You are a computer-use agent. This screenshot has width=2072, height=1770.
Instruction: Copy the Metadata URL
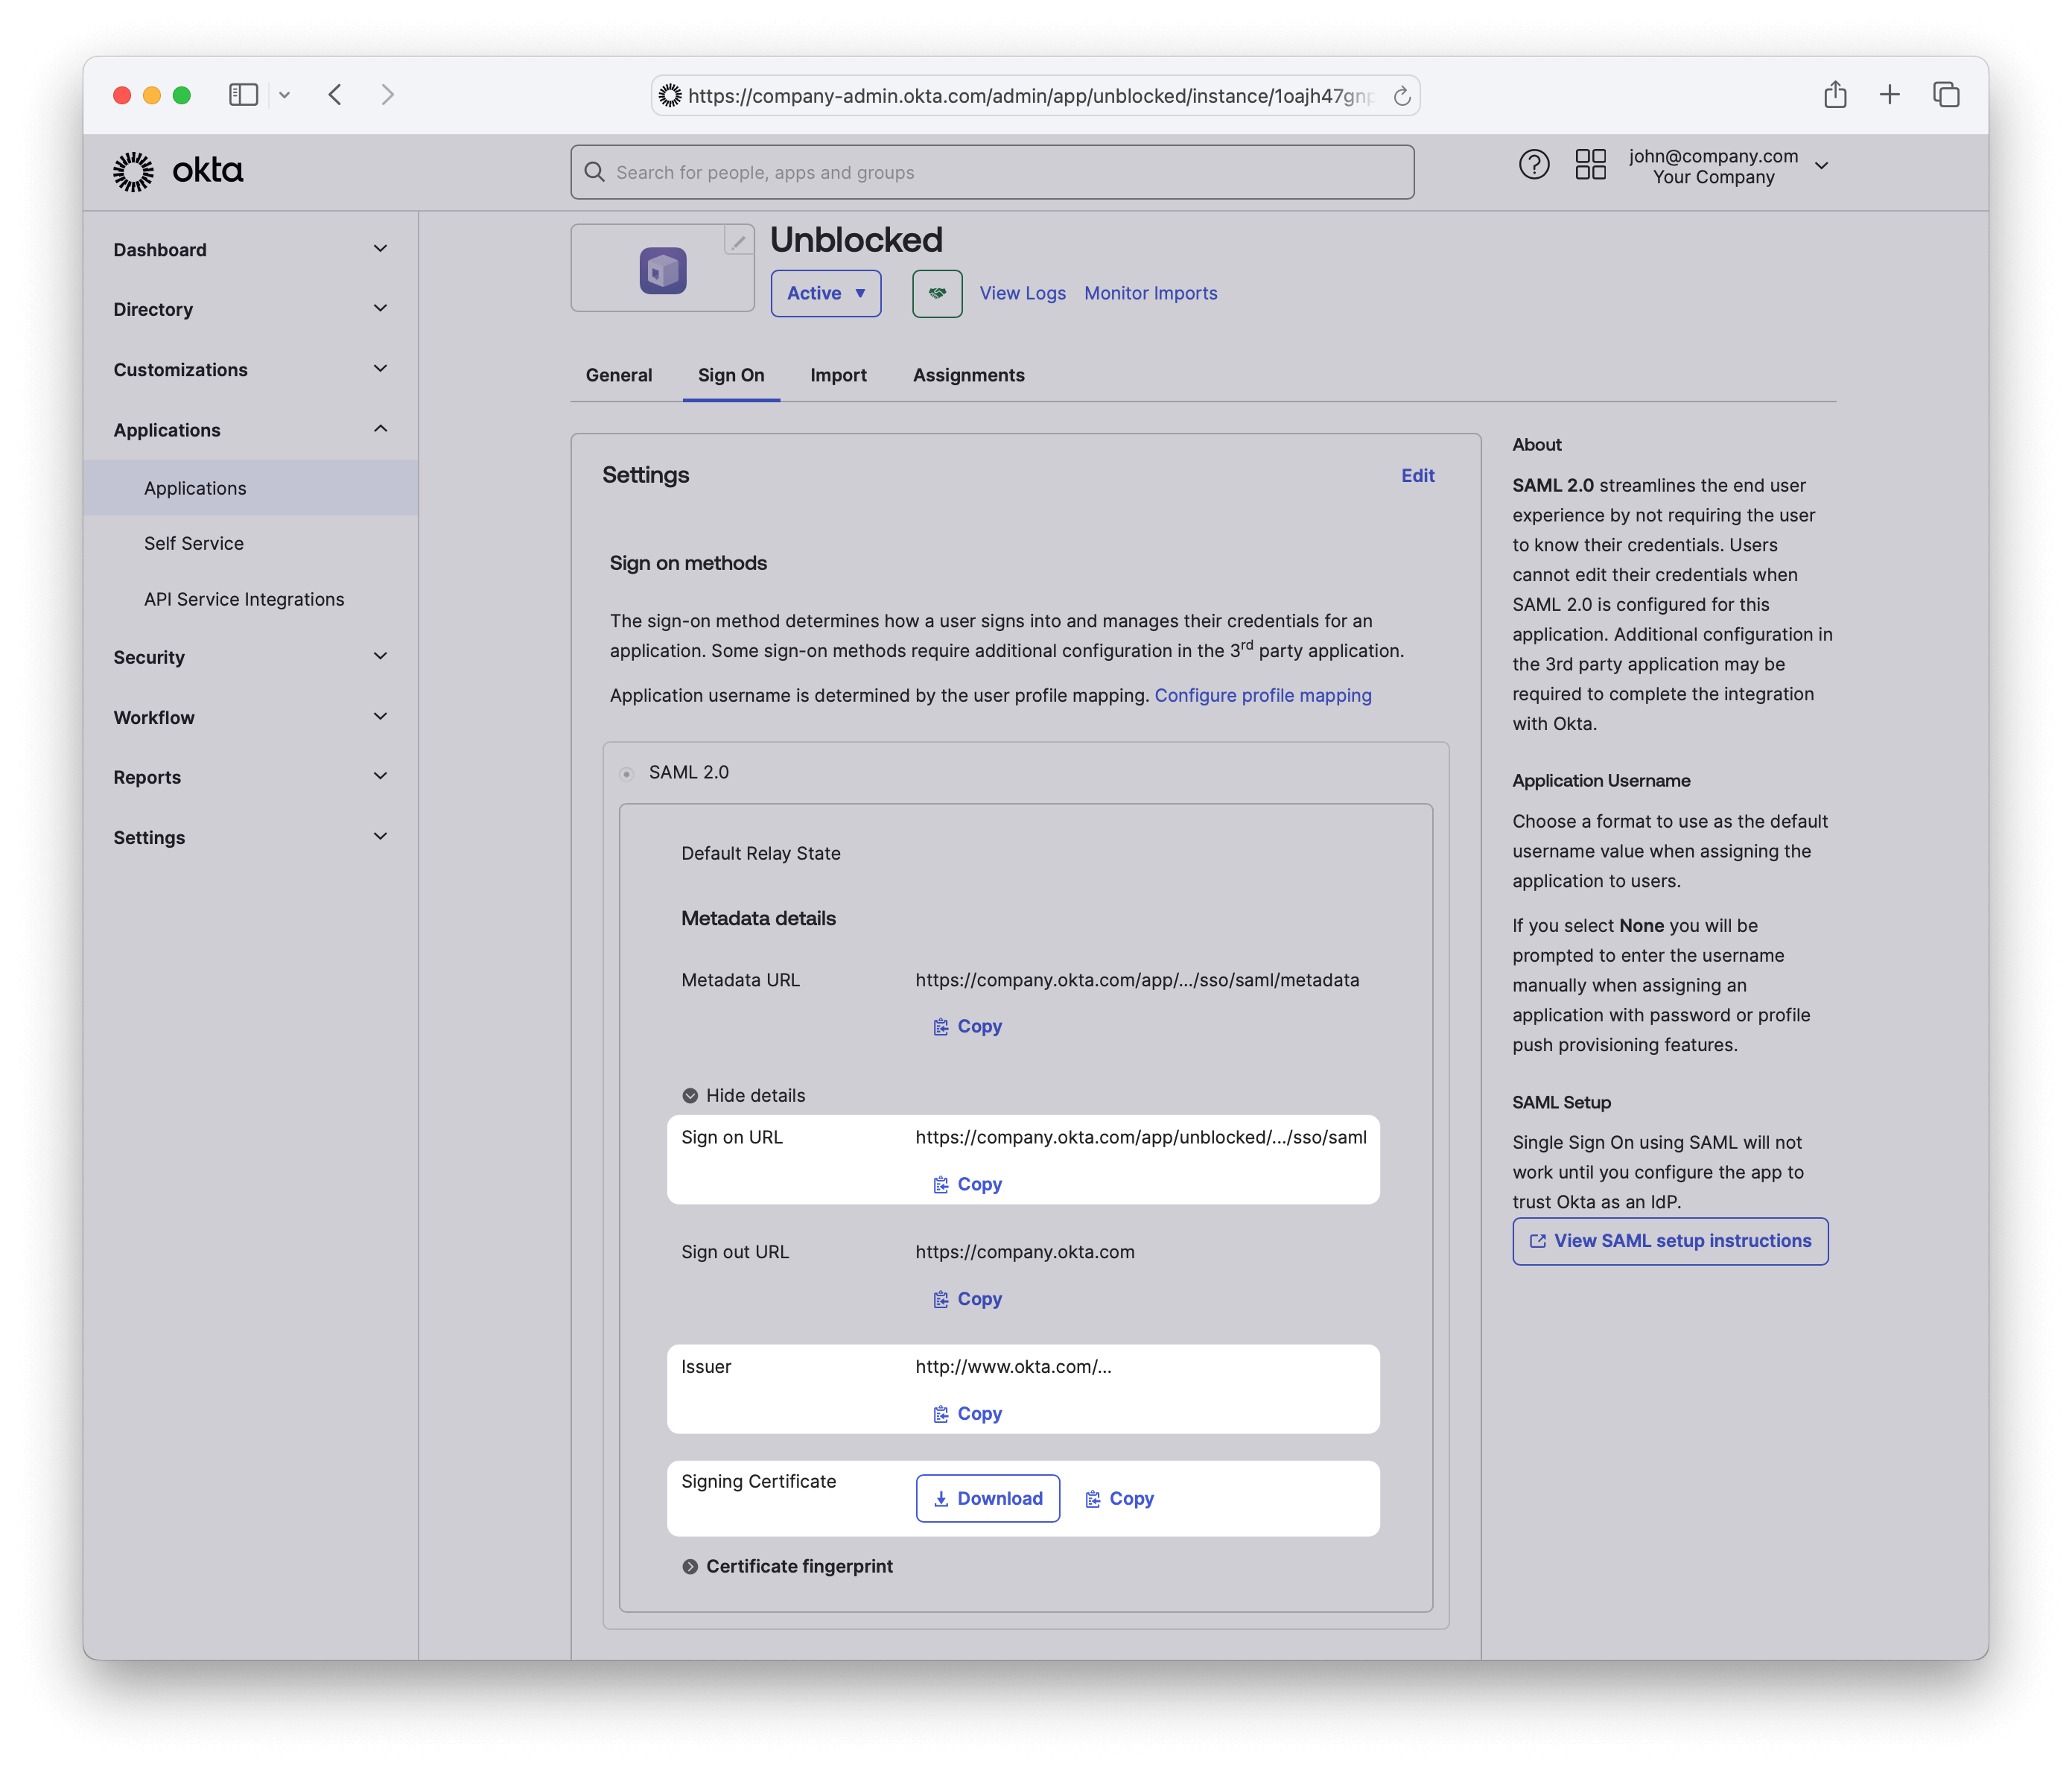coord(967,1026)
